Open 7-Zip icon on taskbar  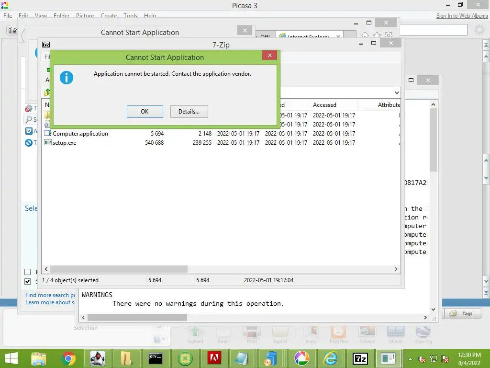click(x=360, y=358)
